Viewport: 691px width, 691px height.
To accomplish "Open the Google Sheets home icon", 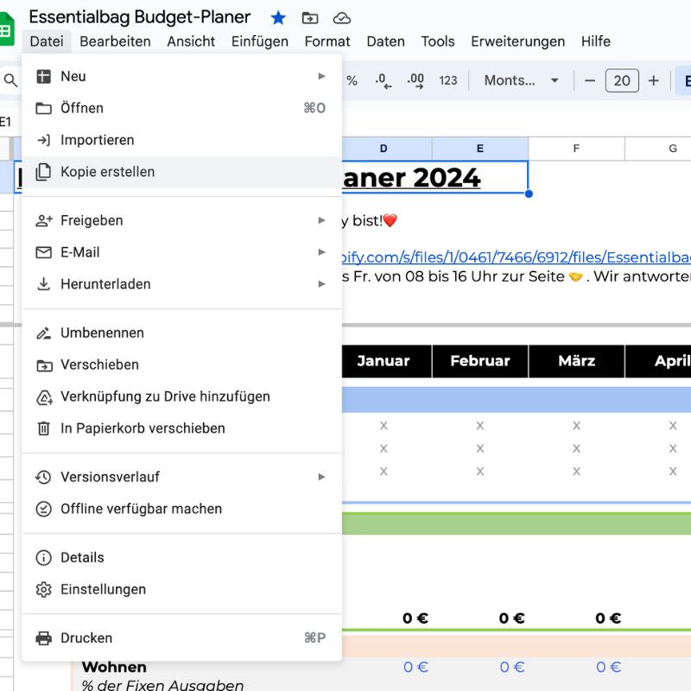I will (7, 30).
